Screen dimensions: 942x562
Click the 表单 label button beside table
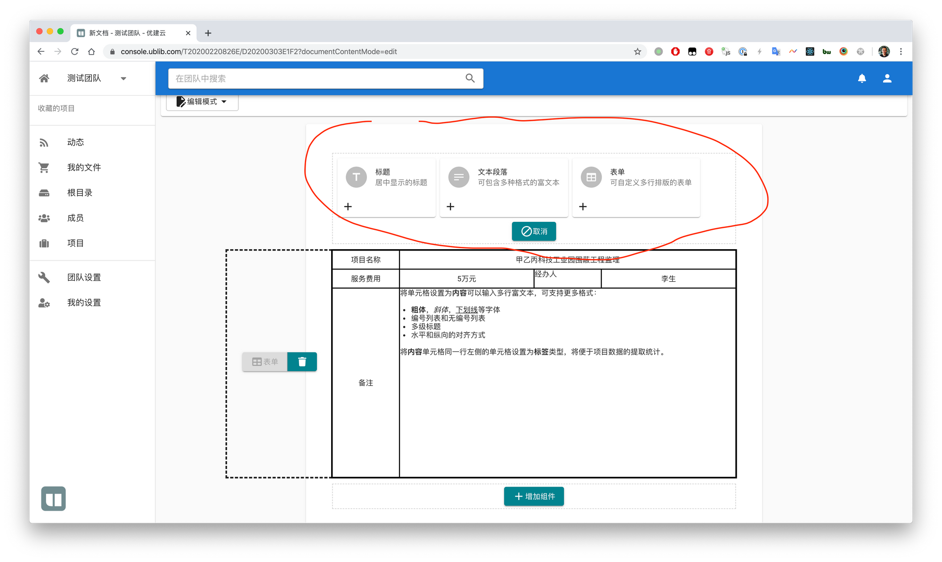click(265, 362)
